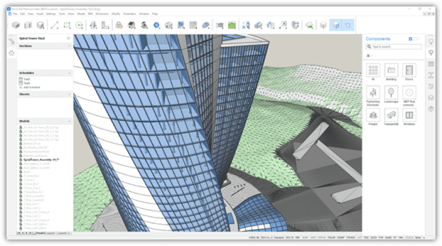Select the Building components category

pyautogui.click(x=391, y=70)
